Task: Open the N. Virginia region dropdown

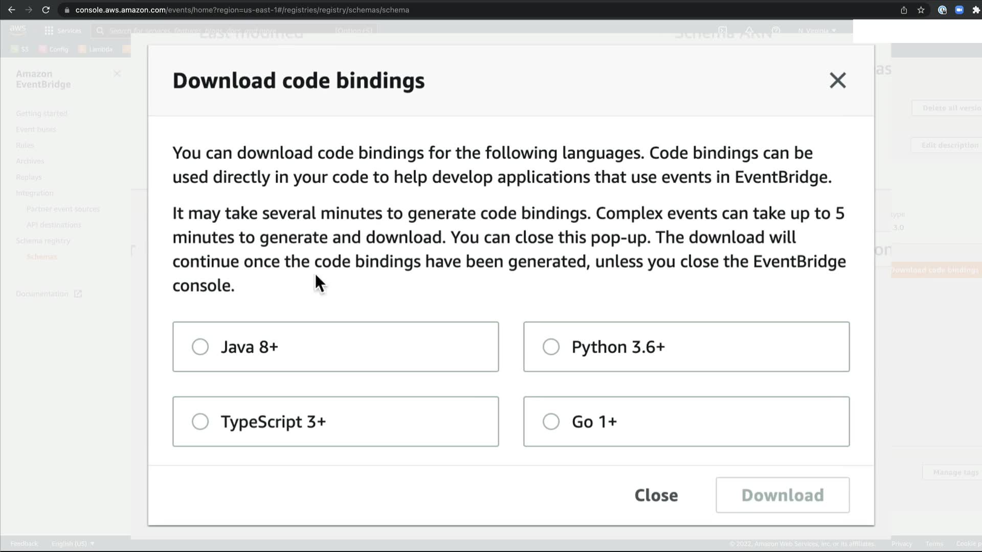Action: 817,31
